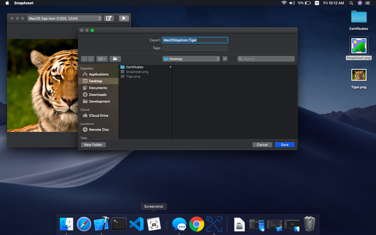Expand the Certificates folder arrow
This screenshot has height=235, width=376.
pos(171,67)
